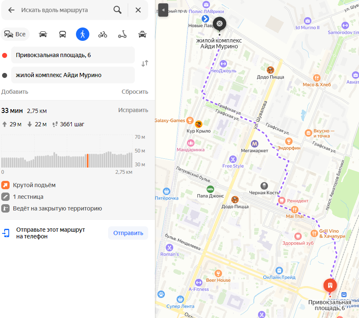Open the 'ОнЛайн Трейд' marker

279,270
